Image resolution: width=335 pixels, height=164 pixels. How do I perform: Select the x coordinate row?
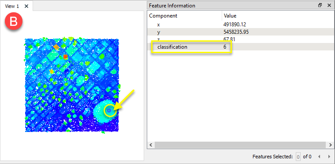pos(240,25)
